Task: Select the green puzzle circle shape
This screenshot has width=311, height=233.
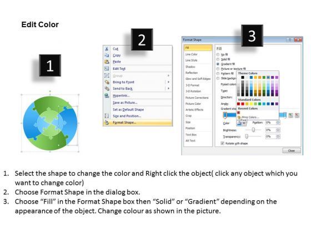Action: 50,123
